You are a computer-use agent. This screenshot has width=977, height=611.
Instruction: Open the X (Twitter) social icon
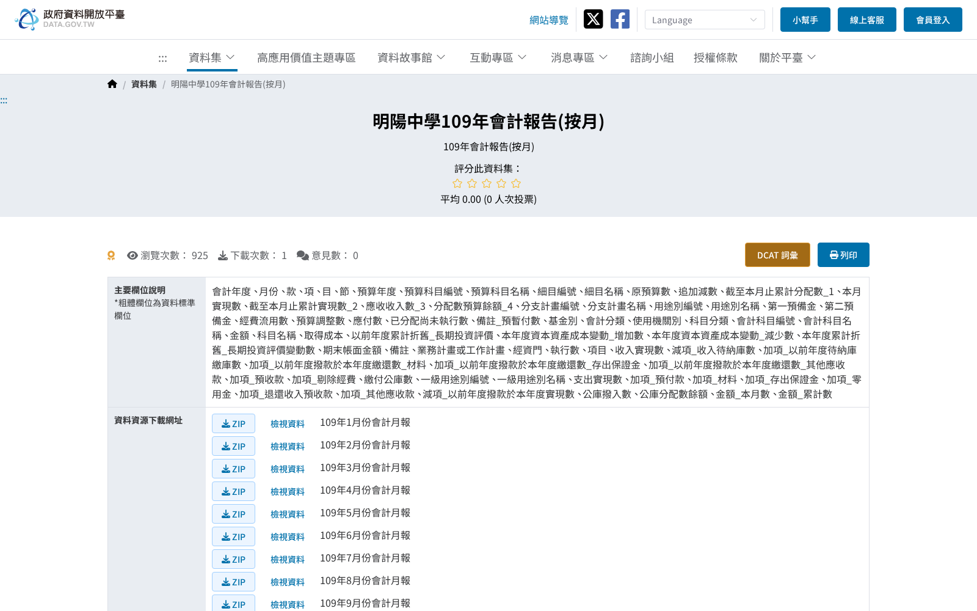pos(593,19)
